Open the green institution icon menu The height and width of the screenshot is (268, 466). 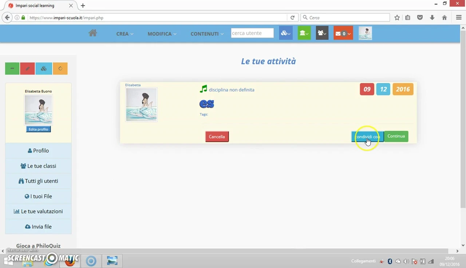[304, 33]
